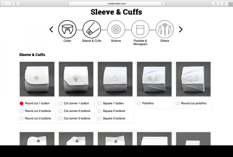Reload the moderntailor.com page

(162, 3)
